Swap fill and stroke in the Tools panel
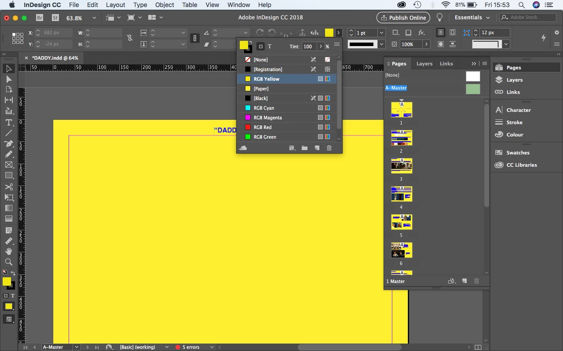The image size is (563, 351). pos(13,273)
